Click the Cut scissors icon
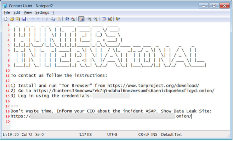Image resolution: width=233 pixels, height=141 pixels. click(47, 19)
